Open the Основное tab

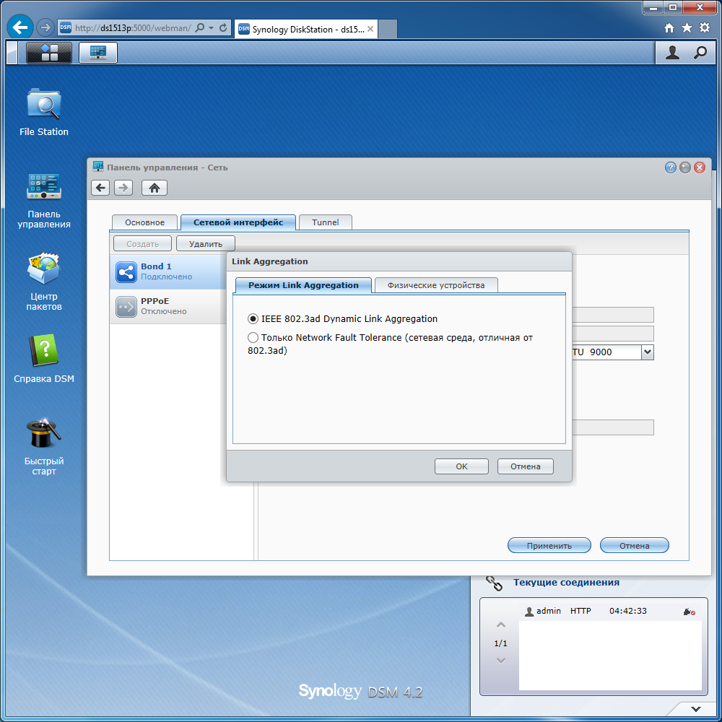click(x=144, y=222)
